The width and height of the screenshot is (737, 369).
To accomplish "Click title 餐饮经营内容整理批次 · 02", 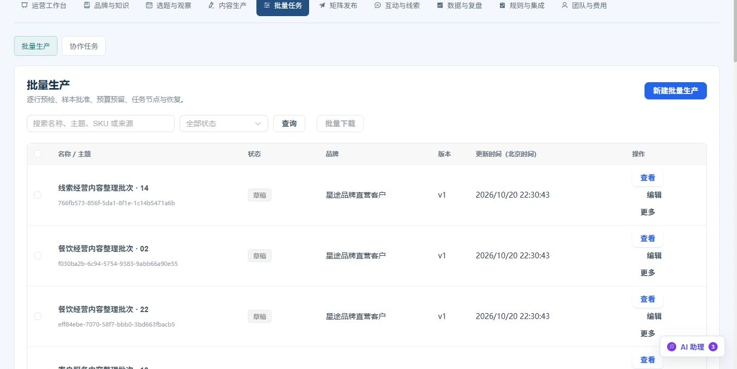I will (x=103, y=249).
